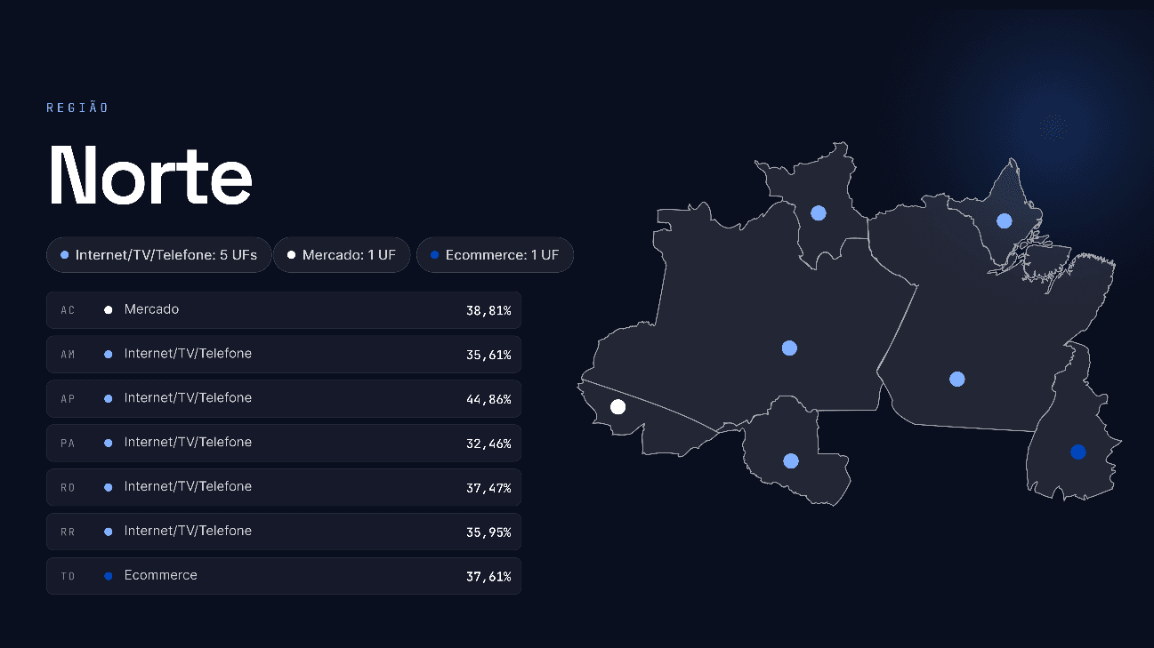This screenshot has height=648, width=1154.
Task: Click the RO row showing 37,47%
Action: [x=284, y=487]
